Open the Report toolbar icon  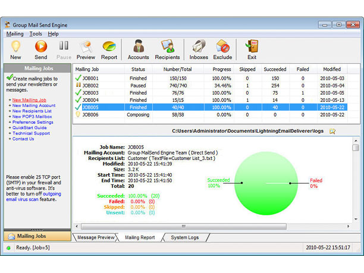(x=109, y=46)
